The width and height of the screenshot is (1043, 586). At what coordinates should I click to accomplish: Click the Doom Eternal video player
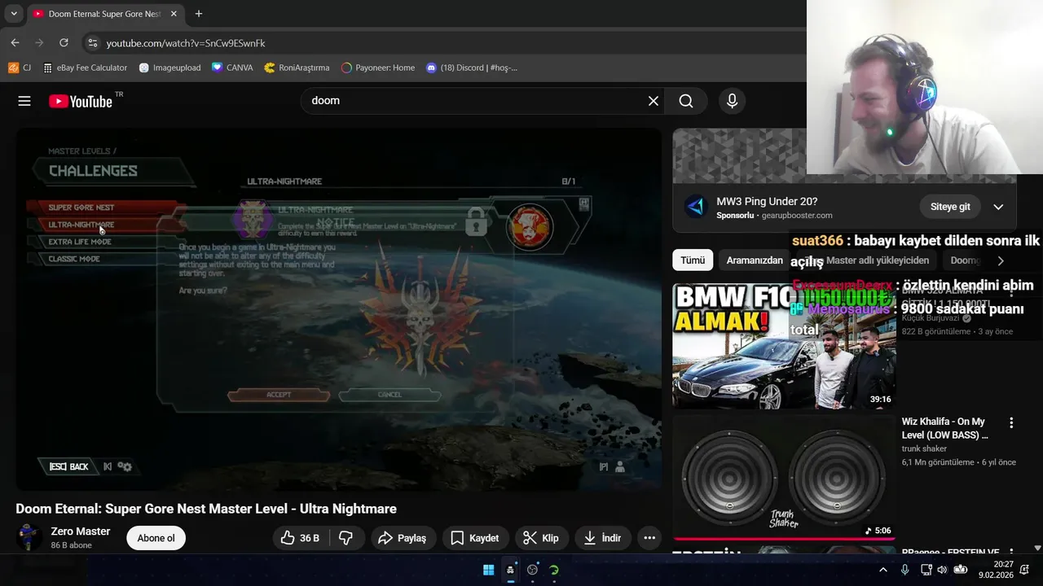(339, 309)
